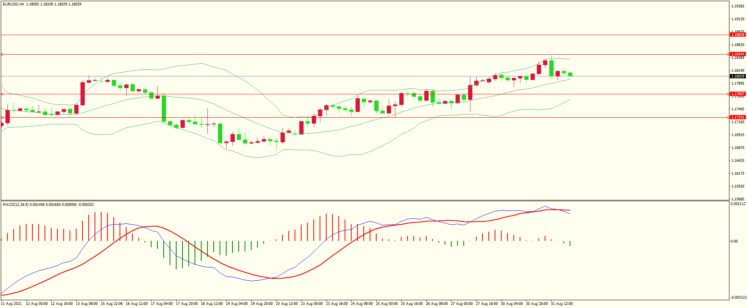Click the 15 Aug 22:06 time label
The image size is (747, 308).
click(112, 304)
